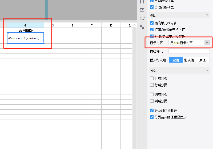Select column G header
The width and height of the screenshot is (213, 149).
tap(25, 25)
